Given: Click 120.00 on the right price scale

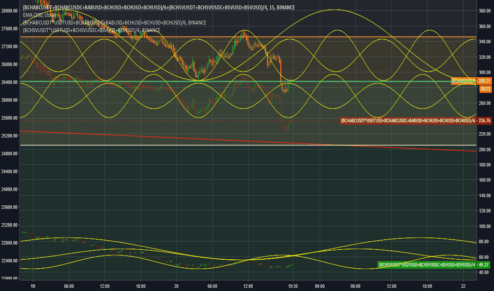Looking at the screenshot, I should 484,211.
